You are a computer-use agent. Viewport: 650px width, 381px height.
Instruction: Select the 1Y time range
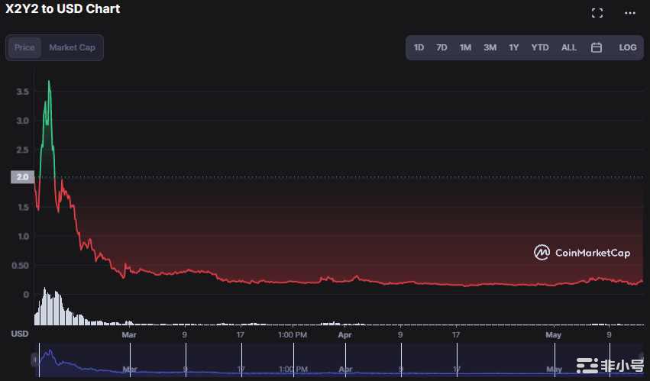[x=514, y=47]
